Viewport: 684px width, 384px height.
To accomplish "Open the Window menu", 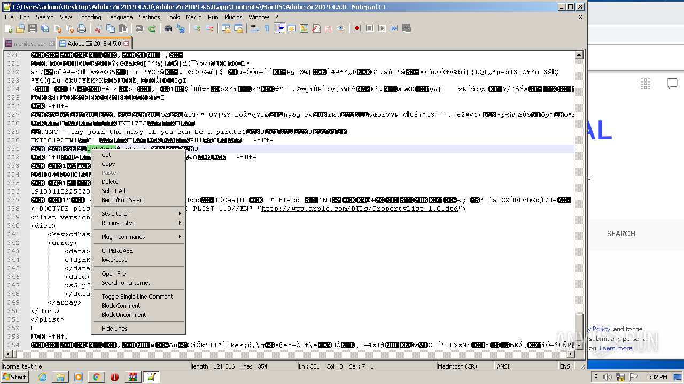I will pyautogui.click(x=259, y=17).
